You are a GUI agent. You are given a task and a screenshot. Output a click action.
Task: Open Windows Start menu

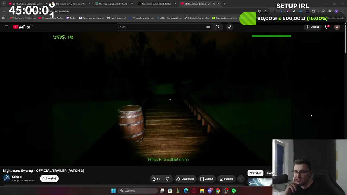click(114, 191)
